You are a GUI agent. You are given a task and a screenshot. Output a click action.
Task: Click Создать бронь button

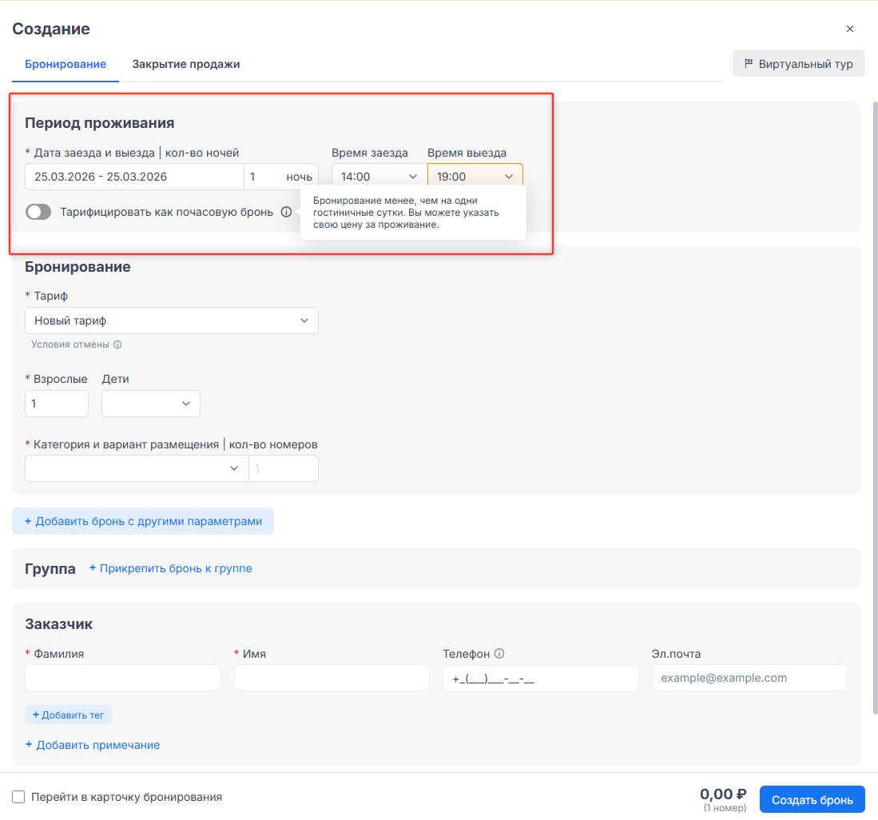812,799
